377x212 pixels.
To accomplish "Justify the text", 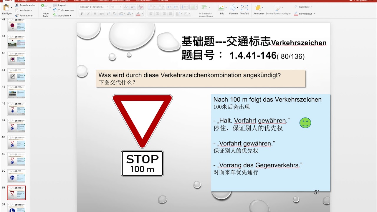I will 171,14.
